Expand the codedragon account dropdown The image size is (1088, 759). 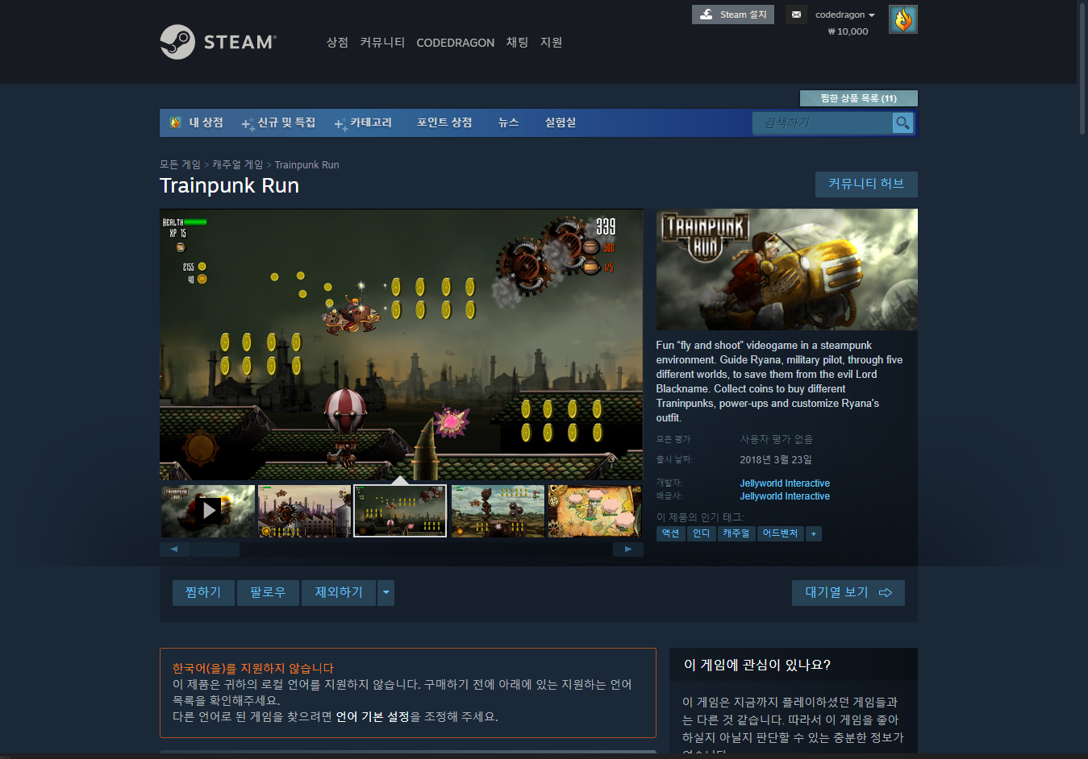point(844,15)
